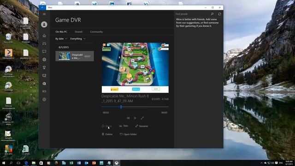Viewport: 295px width, 166px height.
Task: Select the Despicable Me clip in list
Action: coord(75,56)
